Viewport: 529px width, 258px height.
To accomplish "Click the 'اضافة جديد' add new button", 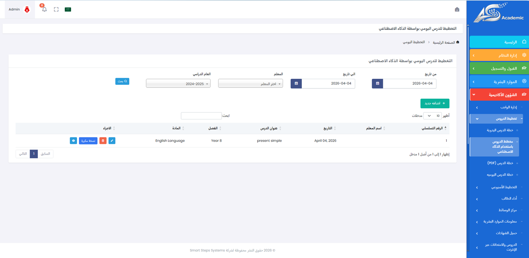I will tap(435, 103).
